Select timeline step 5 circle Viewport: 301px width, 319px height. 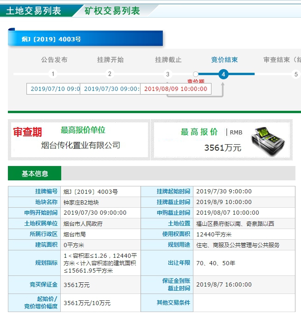click(x=296, y=74)
